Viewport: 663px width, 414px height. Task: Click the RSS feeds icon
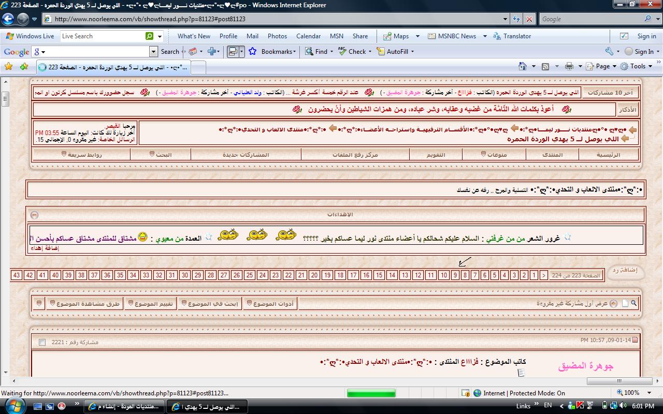545,66
